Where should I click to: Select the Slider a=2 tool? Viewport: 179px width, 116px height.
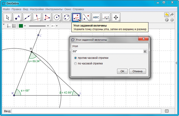tap(106, 17)
